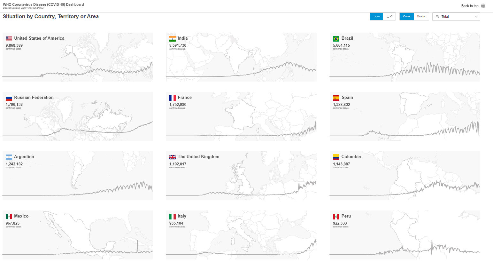Click the United States flag icon
Viewport: 493px width, 262px height.
[x=9, y=38]
